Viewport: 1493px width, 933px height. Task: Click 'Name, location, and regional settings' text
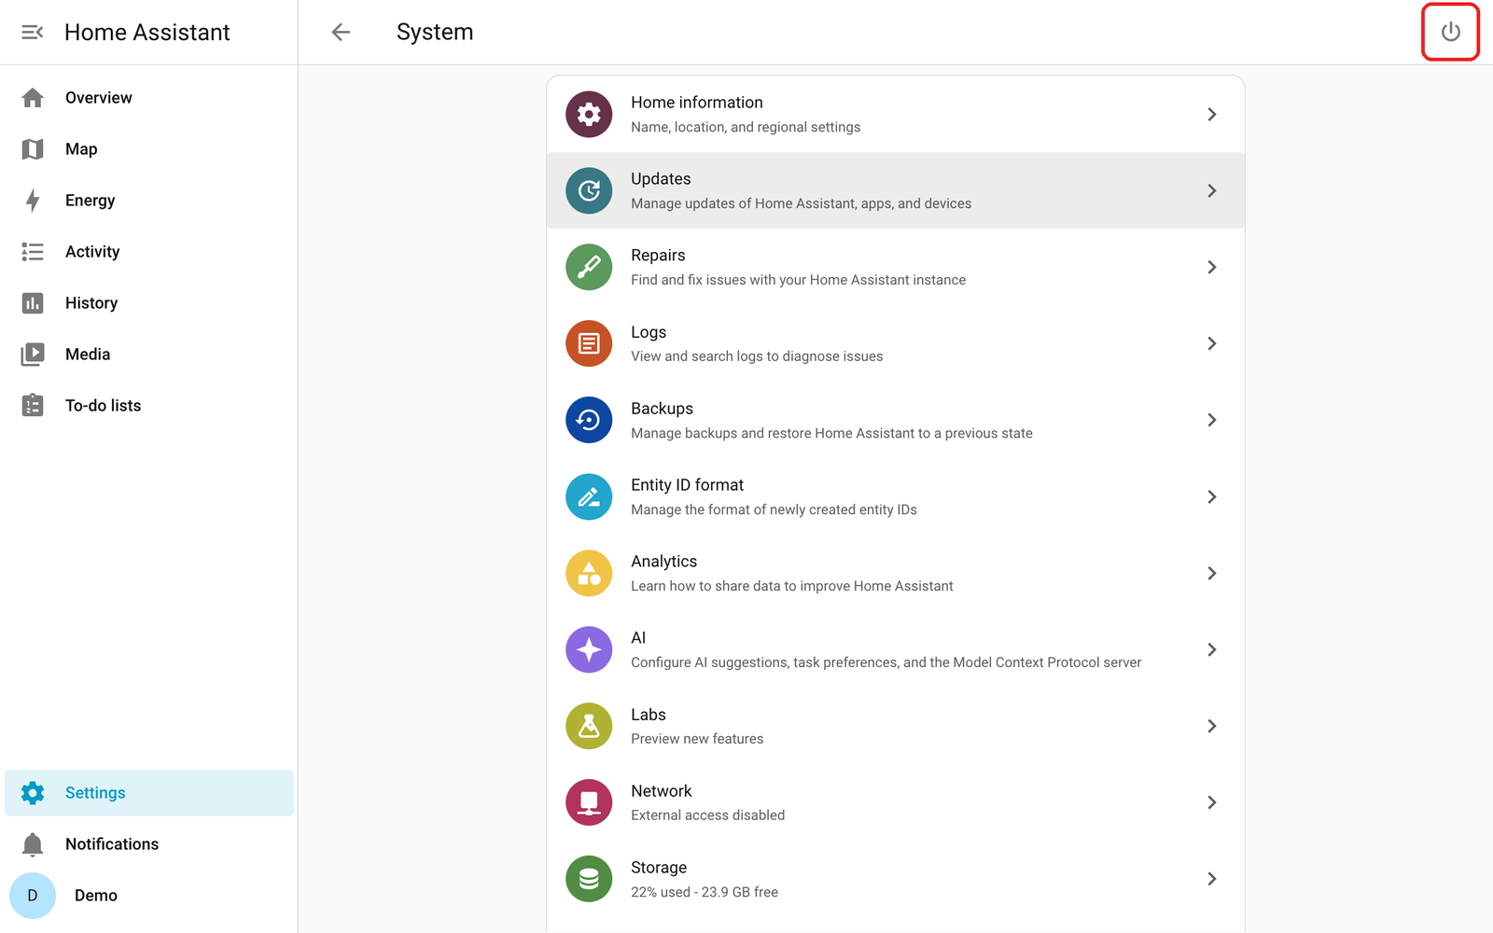[x=746, y=127]
